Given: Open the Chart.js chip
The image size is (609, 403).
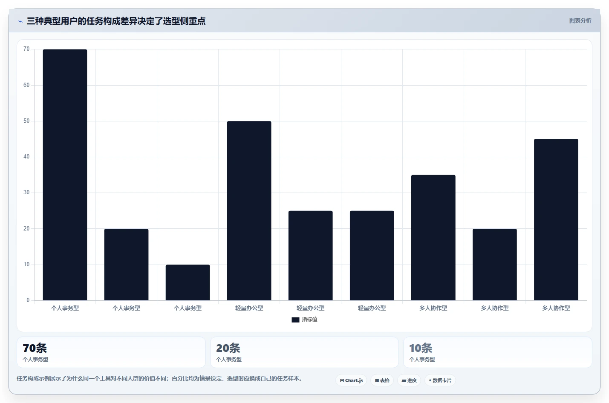Looking at the screenshot, I should (x=351, y=380).
